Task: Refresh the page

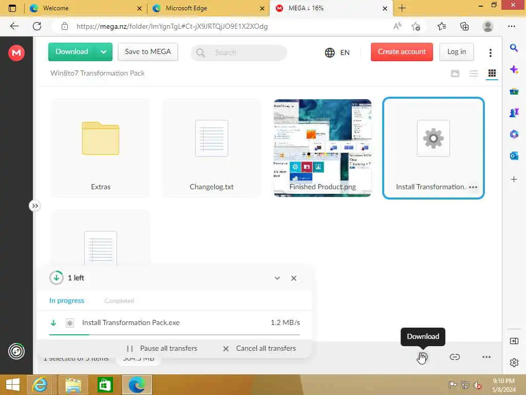Action: click(x=37, y=26)
